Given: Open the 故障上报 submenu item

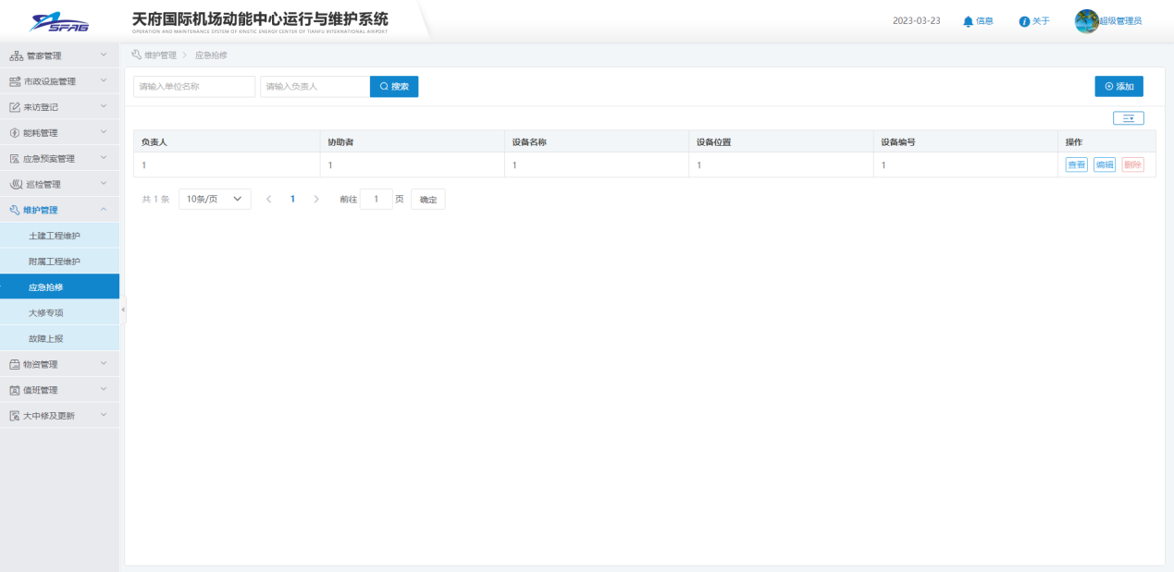Looking at the screenshot, I should (x=46, y=338).
